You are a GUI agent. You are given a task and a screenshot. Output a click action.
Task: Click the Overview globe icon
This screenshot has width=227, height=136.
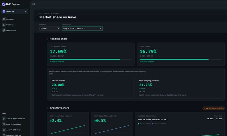click(x=4, y=19)
